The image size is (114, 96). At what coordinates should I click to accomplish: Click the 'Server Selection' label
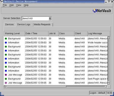(x=12, y=18)
